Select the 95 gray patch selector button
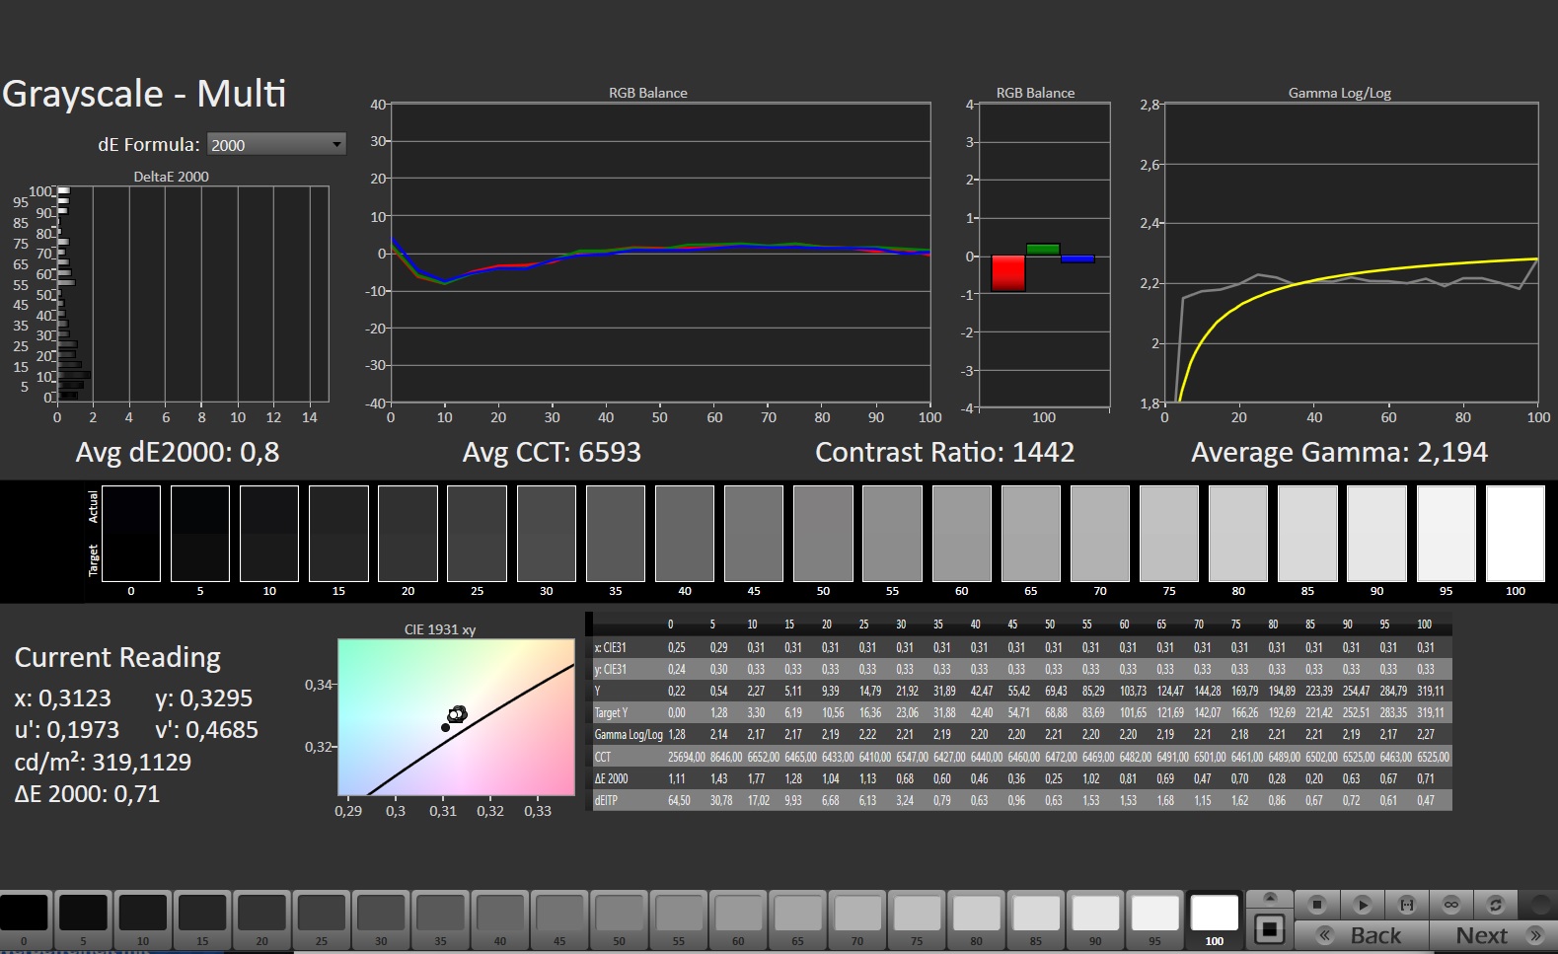The image size is (1558, 954). click(1154, 919)
